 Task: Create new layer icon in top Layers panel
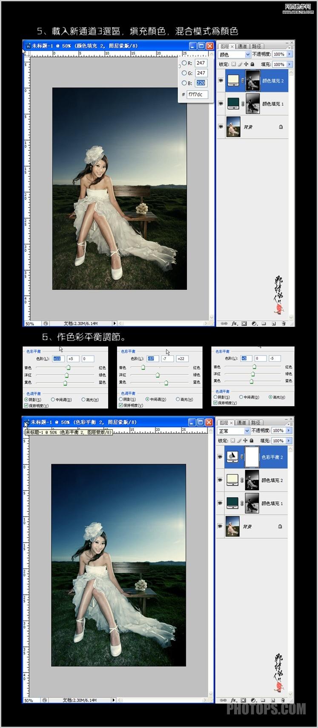point(273,324)
